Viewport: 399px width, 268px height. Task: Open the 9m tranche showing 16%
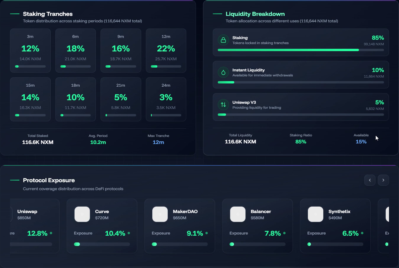click(x=121, y=51)
